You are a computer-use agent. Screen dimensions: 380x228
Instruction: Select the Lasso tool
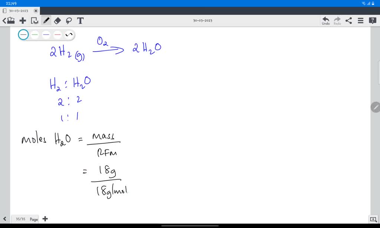click(69, 21)
